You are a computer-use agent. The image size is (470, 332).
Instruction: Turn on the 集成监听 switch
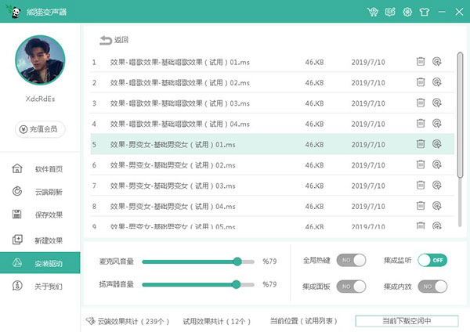432,260
